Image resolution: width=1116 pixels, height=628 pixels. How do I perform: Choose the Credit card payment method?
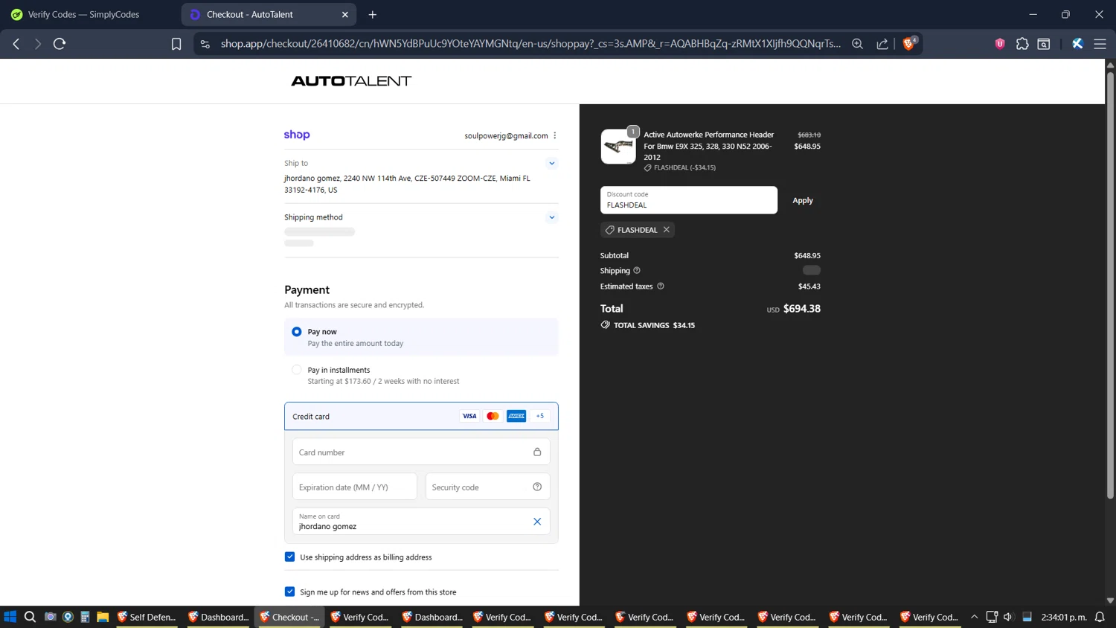[421, 416]
